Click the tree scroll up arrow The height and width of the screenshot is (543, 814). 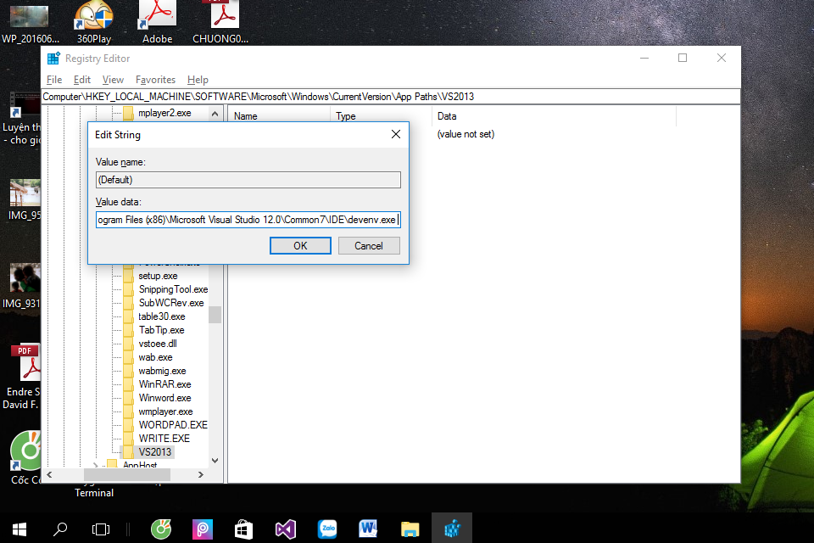click(x=215, y=114)
